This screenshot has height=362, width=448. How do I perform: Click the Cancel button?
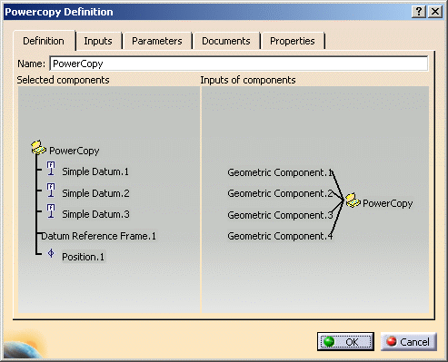(409, 342)
